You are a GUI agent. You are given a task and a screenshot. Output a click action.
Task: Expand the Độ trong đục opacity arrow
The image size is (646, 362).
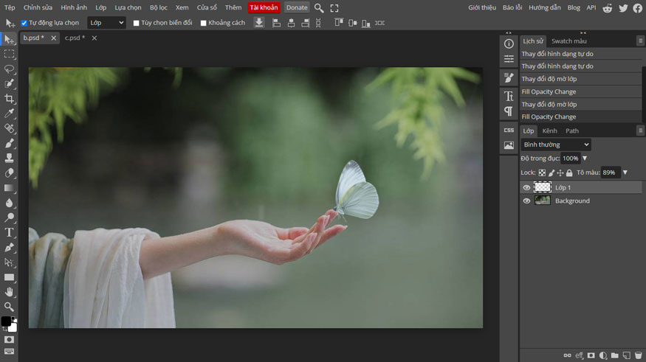pyautogui.click(x=585, y=159)
